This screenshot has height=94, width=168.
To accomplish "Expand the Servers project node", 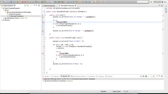I will pos(2,20).
